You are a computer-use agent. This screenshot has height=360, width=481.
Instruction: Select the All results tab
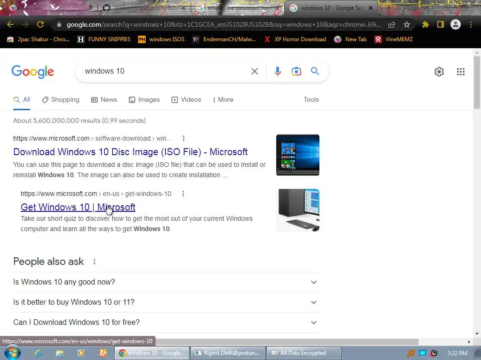click(22, 99)
